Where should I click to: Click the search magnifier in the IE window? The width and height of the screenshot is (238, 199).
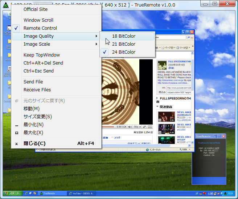point(189,37)
